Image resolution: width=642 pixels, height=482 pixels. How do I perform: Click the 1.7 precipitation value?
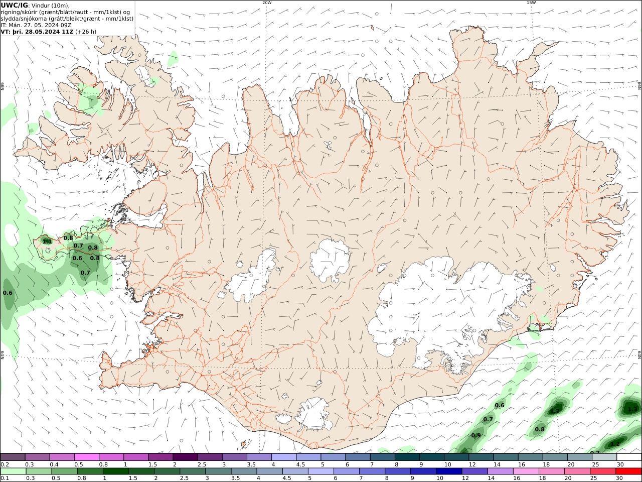[555, 411]
